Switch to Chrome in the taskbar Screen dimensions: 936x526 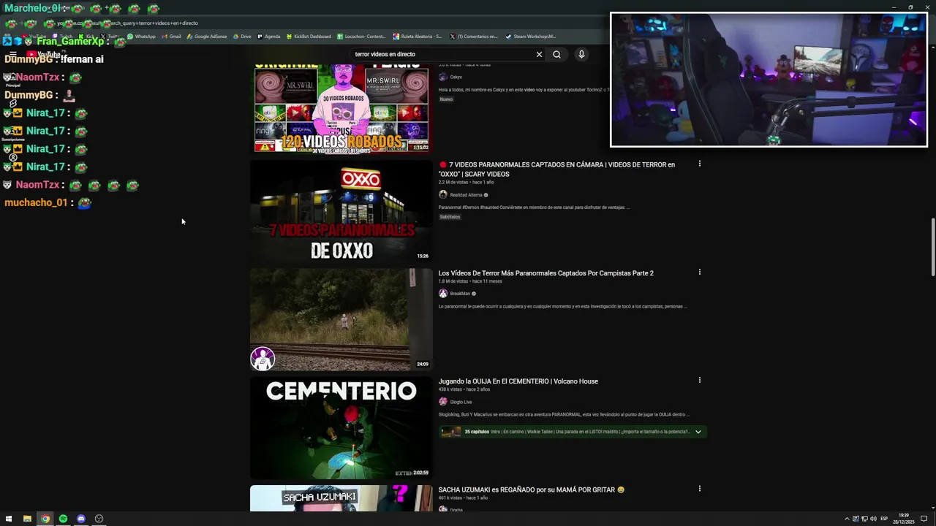(45, 519)
